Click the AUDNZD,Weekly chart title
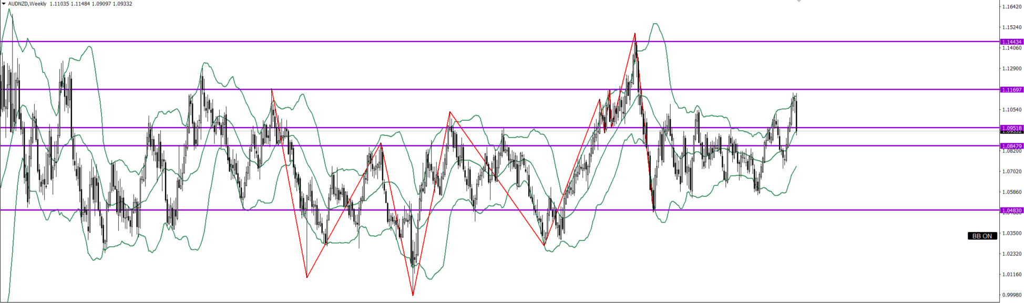Screen dimensions: 1024x303 tap(26, 4)
